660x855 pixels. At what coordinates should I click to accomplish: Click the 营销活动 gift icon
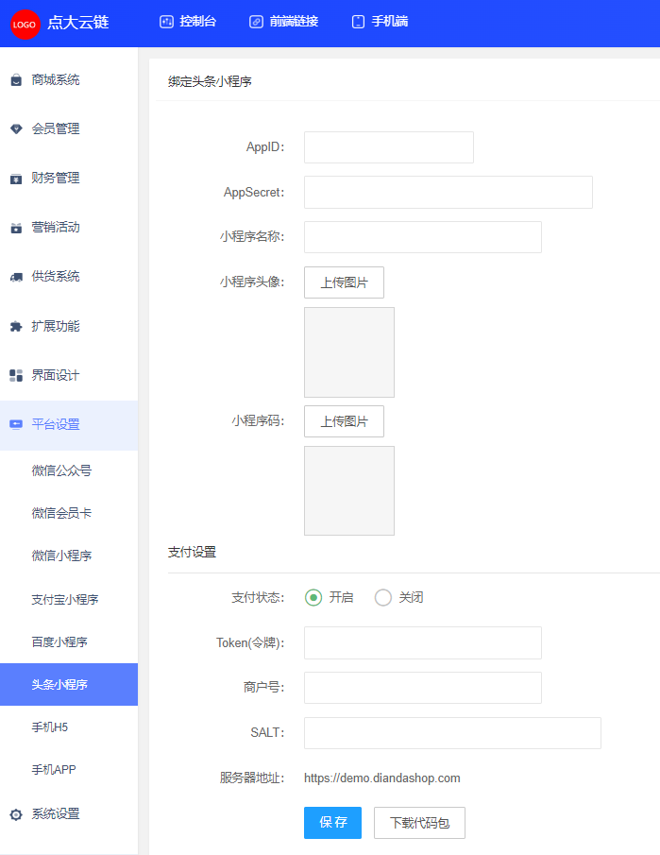tap(16, 228)
